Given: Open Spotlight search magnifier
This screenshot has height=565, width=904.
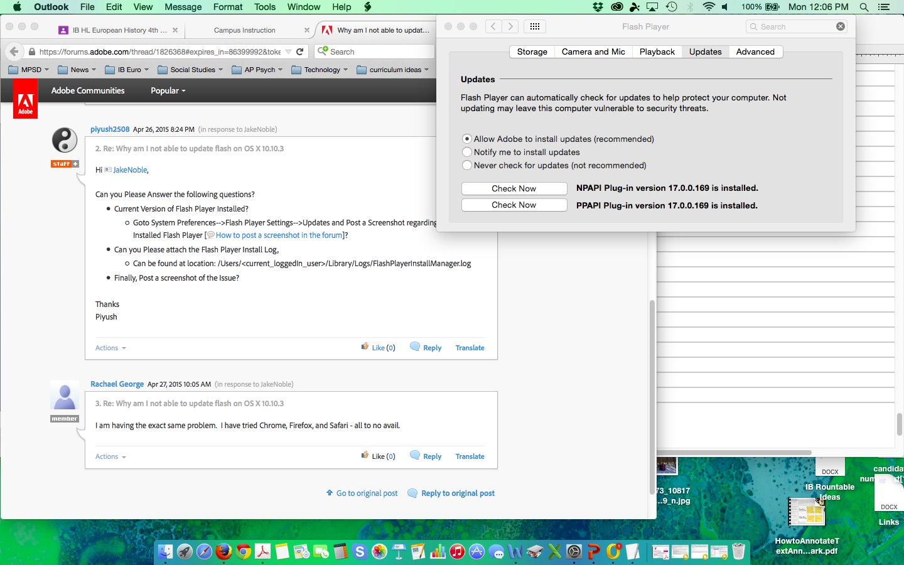Looking at the screenshot, I should point(864,7).
